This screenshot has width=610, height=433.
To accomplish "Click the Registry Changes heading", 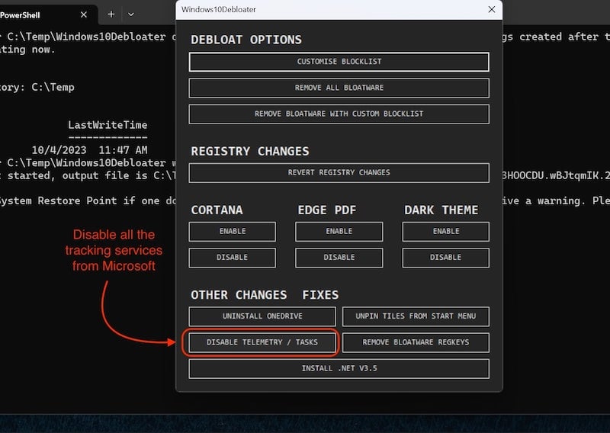I will coord(250,152).
